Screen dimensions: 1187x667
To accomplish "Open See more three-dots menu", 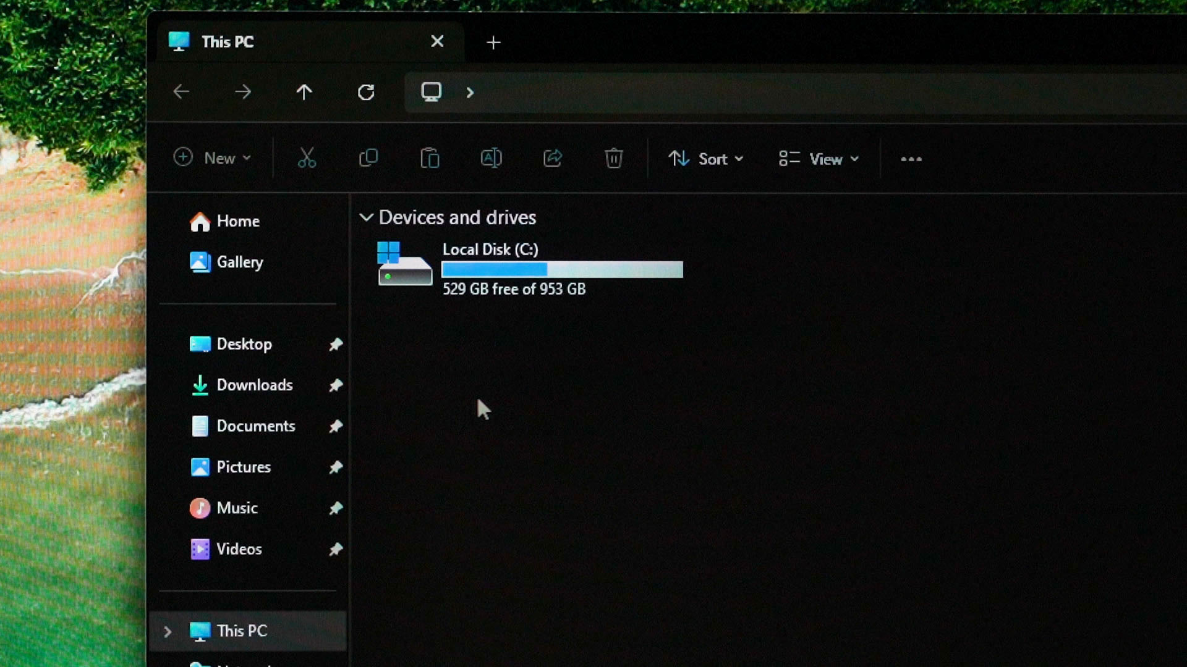I will click(x=911, y=159).
